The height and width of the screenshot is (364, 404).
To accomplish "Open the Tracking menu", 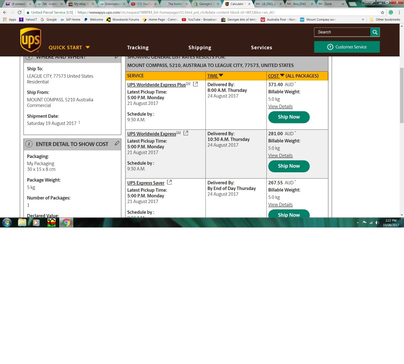I will point(138,48).
